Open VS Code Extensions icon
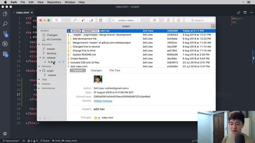The image size is (255, 143). tap(5, 54)
